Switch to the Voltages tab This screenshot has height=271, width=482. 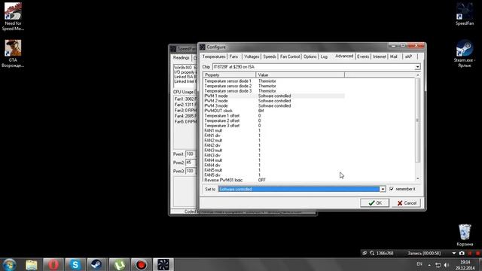click(x=252, y=56)
